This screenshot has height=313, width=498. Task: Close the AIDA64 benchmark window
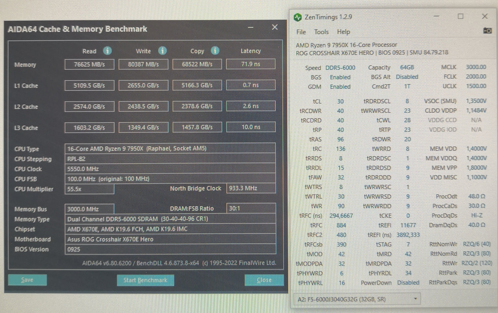(275, 27)
